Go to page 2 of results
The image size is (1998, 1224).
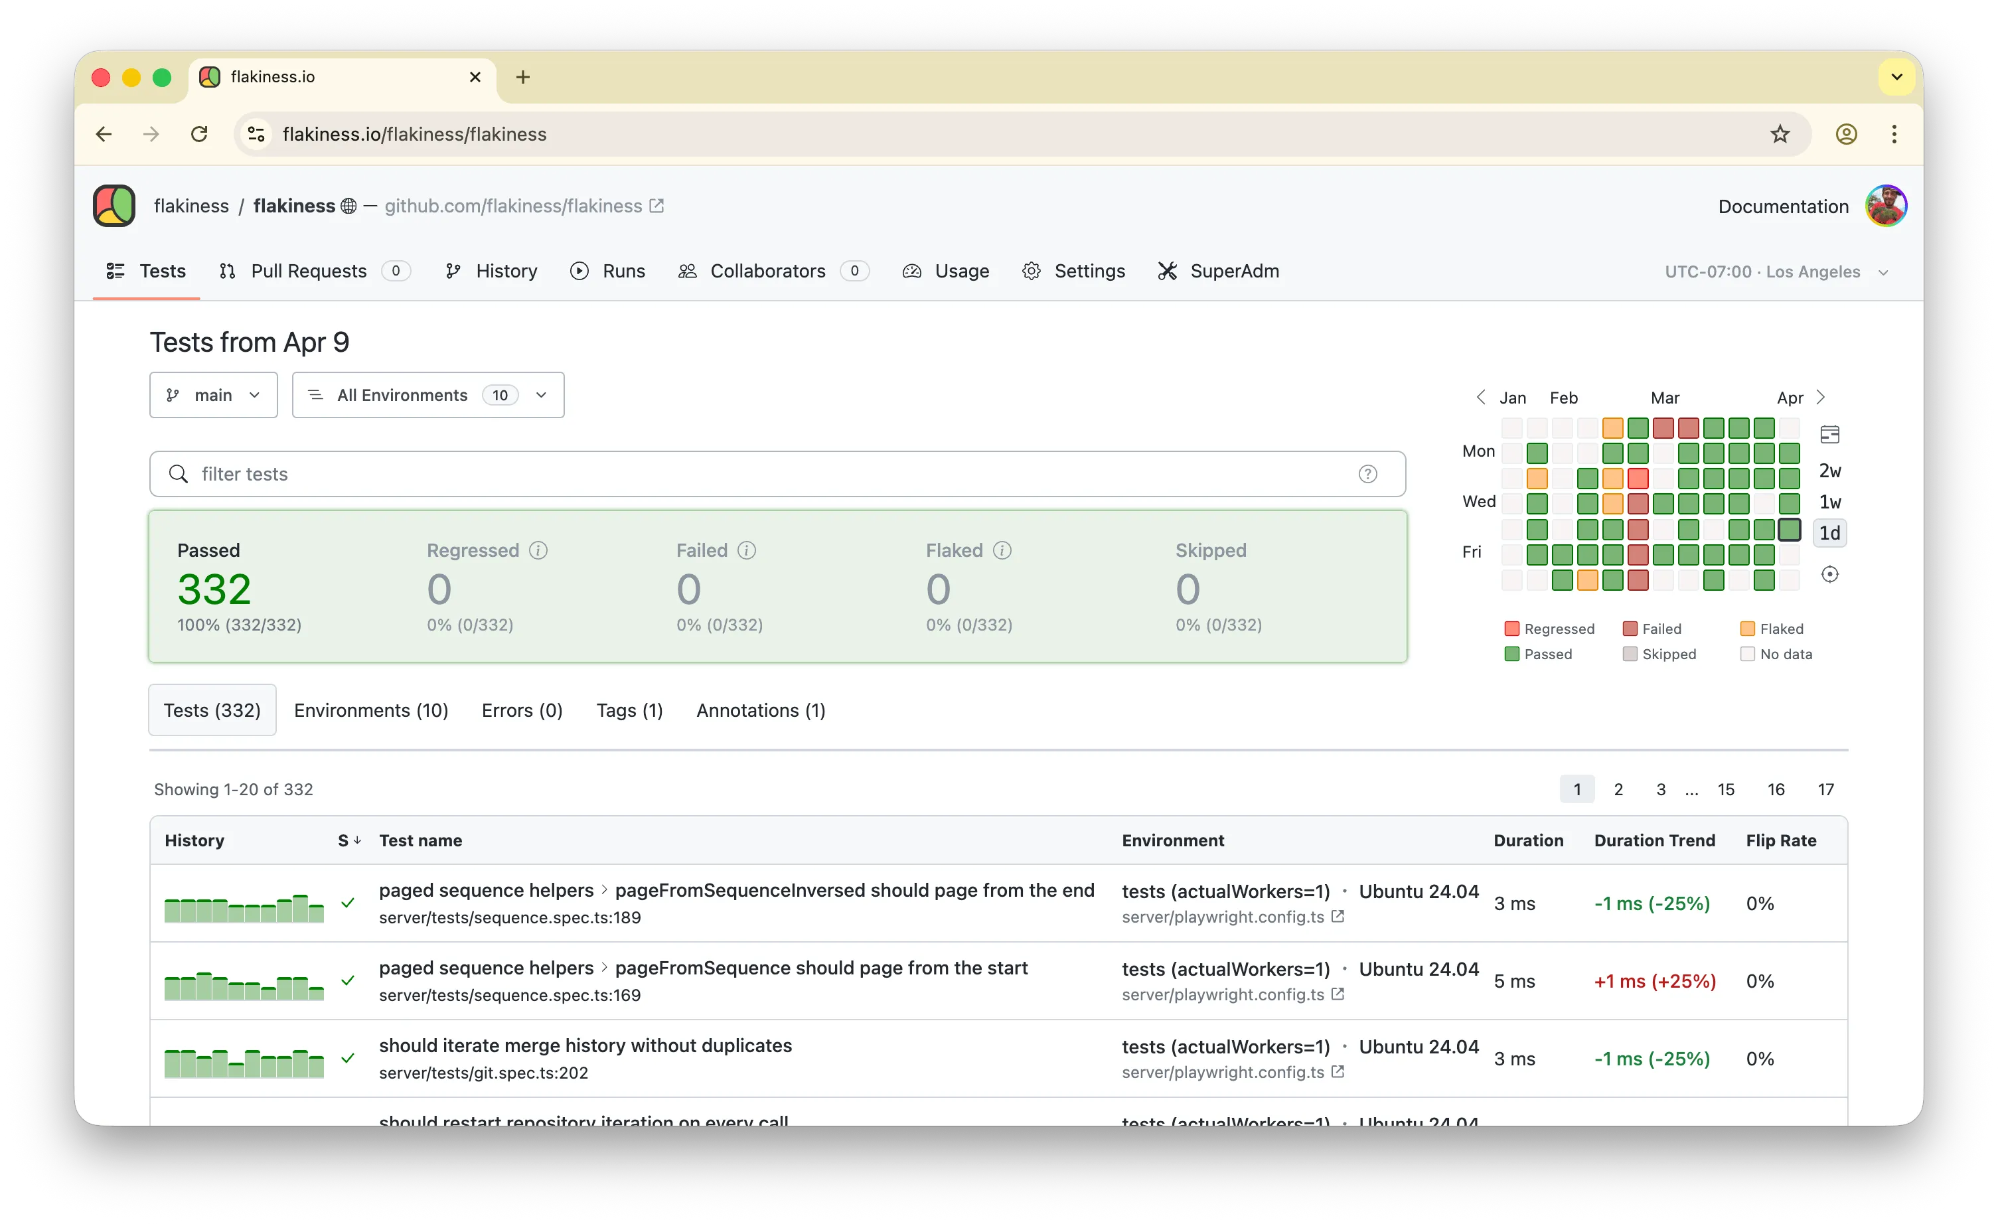tap(1618, 789)
